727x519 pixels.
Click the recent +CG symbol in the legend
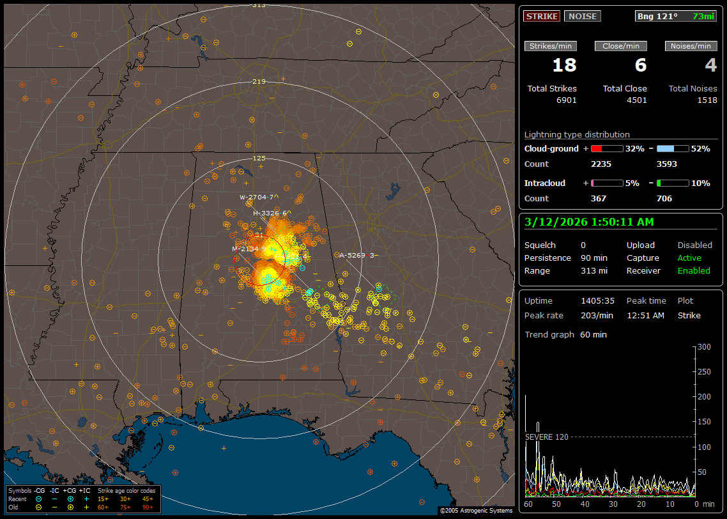(70, 499)
